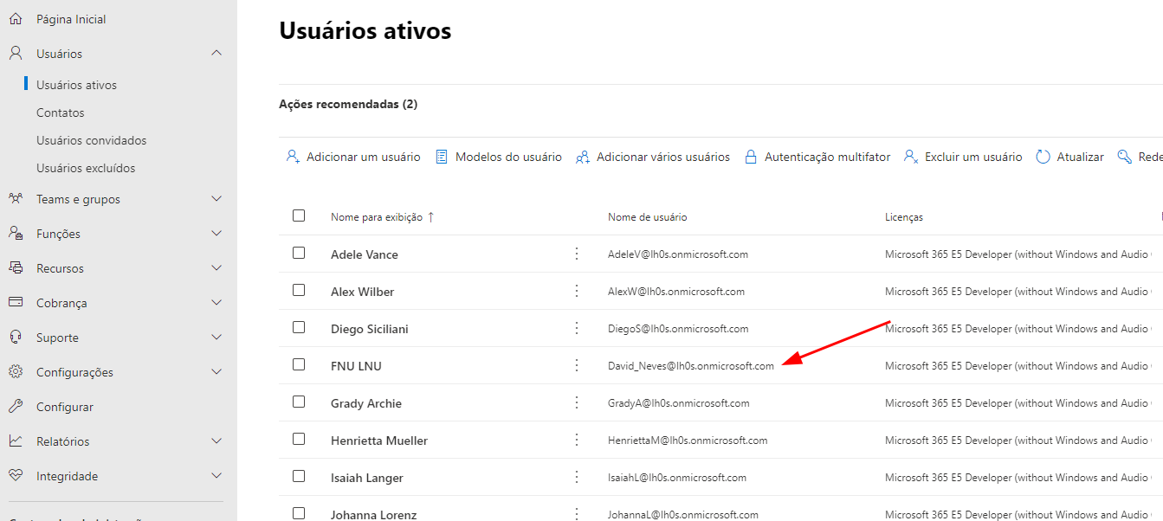Click the Excluir um usuário button

(963, 157)
